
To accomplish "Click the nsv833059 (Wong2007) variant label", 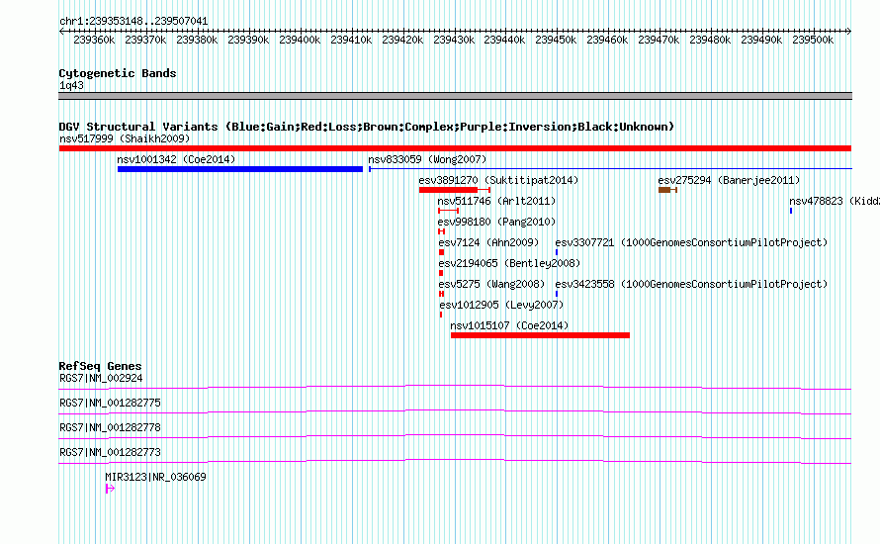I will click(x=427, y=159).
